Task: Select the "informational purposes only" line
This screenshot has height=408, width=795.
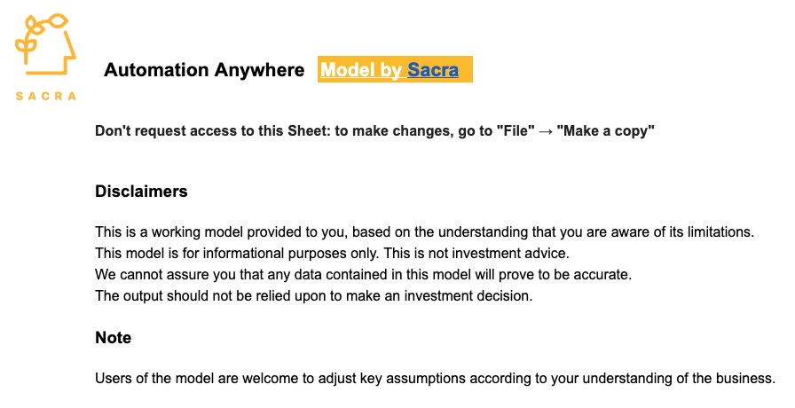Action: tap(332, 254)
